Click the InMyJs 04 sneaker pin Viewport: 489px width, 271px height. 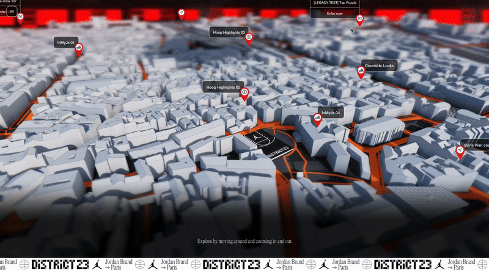pos(317,119)
